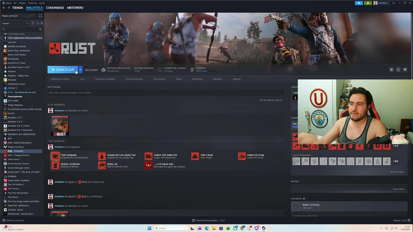The height and width of the screenshot is (232, 413).
Task: Click the Cancelar launch button
Action: click(x=63, y=70)
